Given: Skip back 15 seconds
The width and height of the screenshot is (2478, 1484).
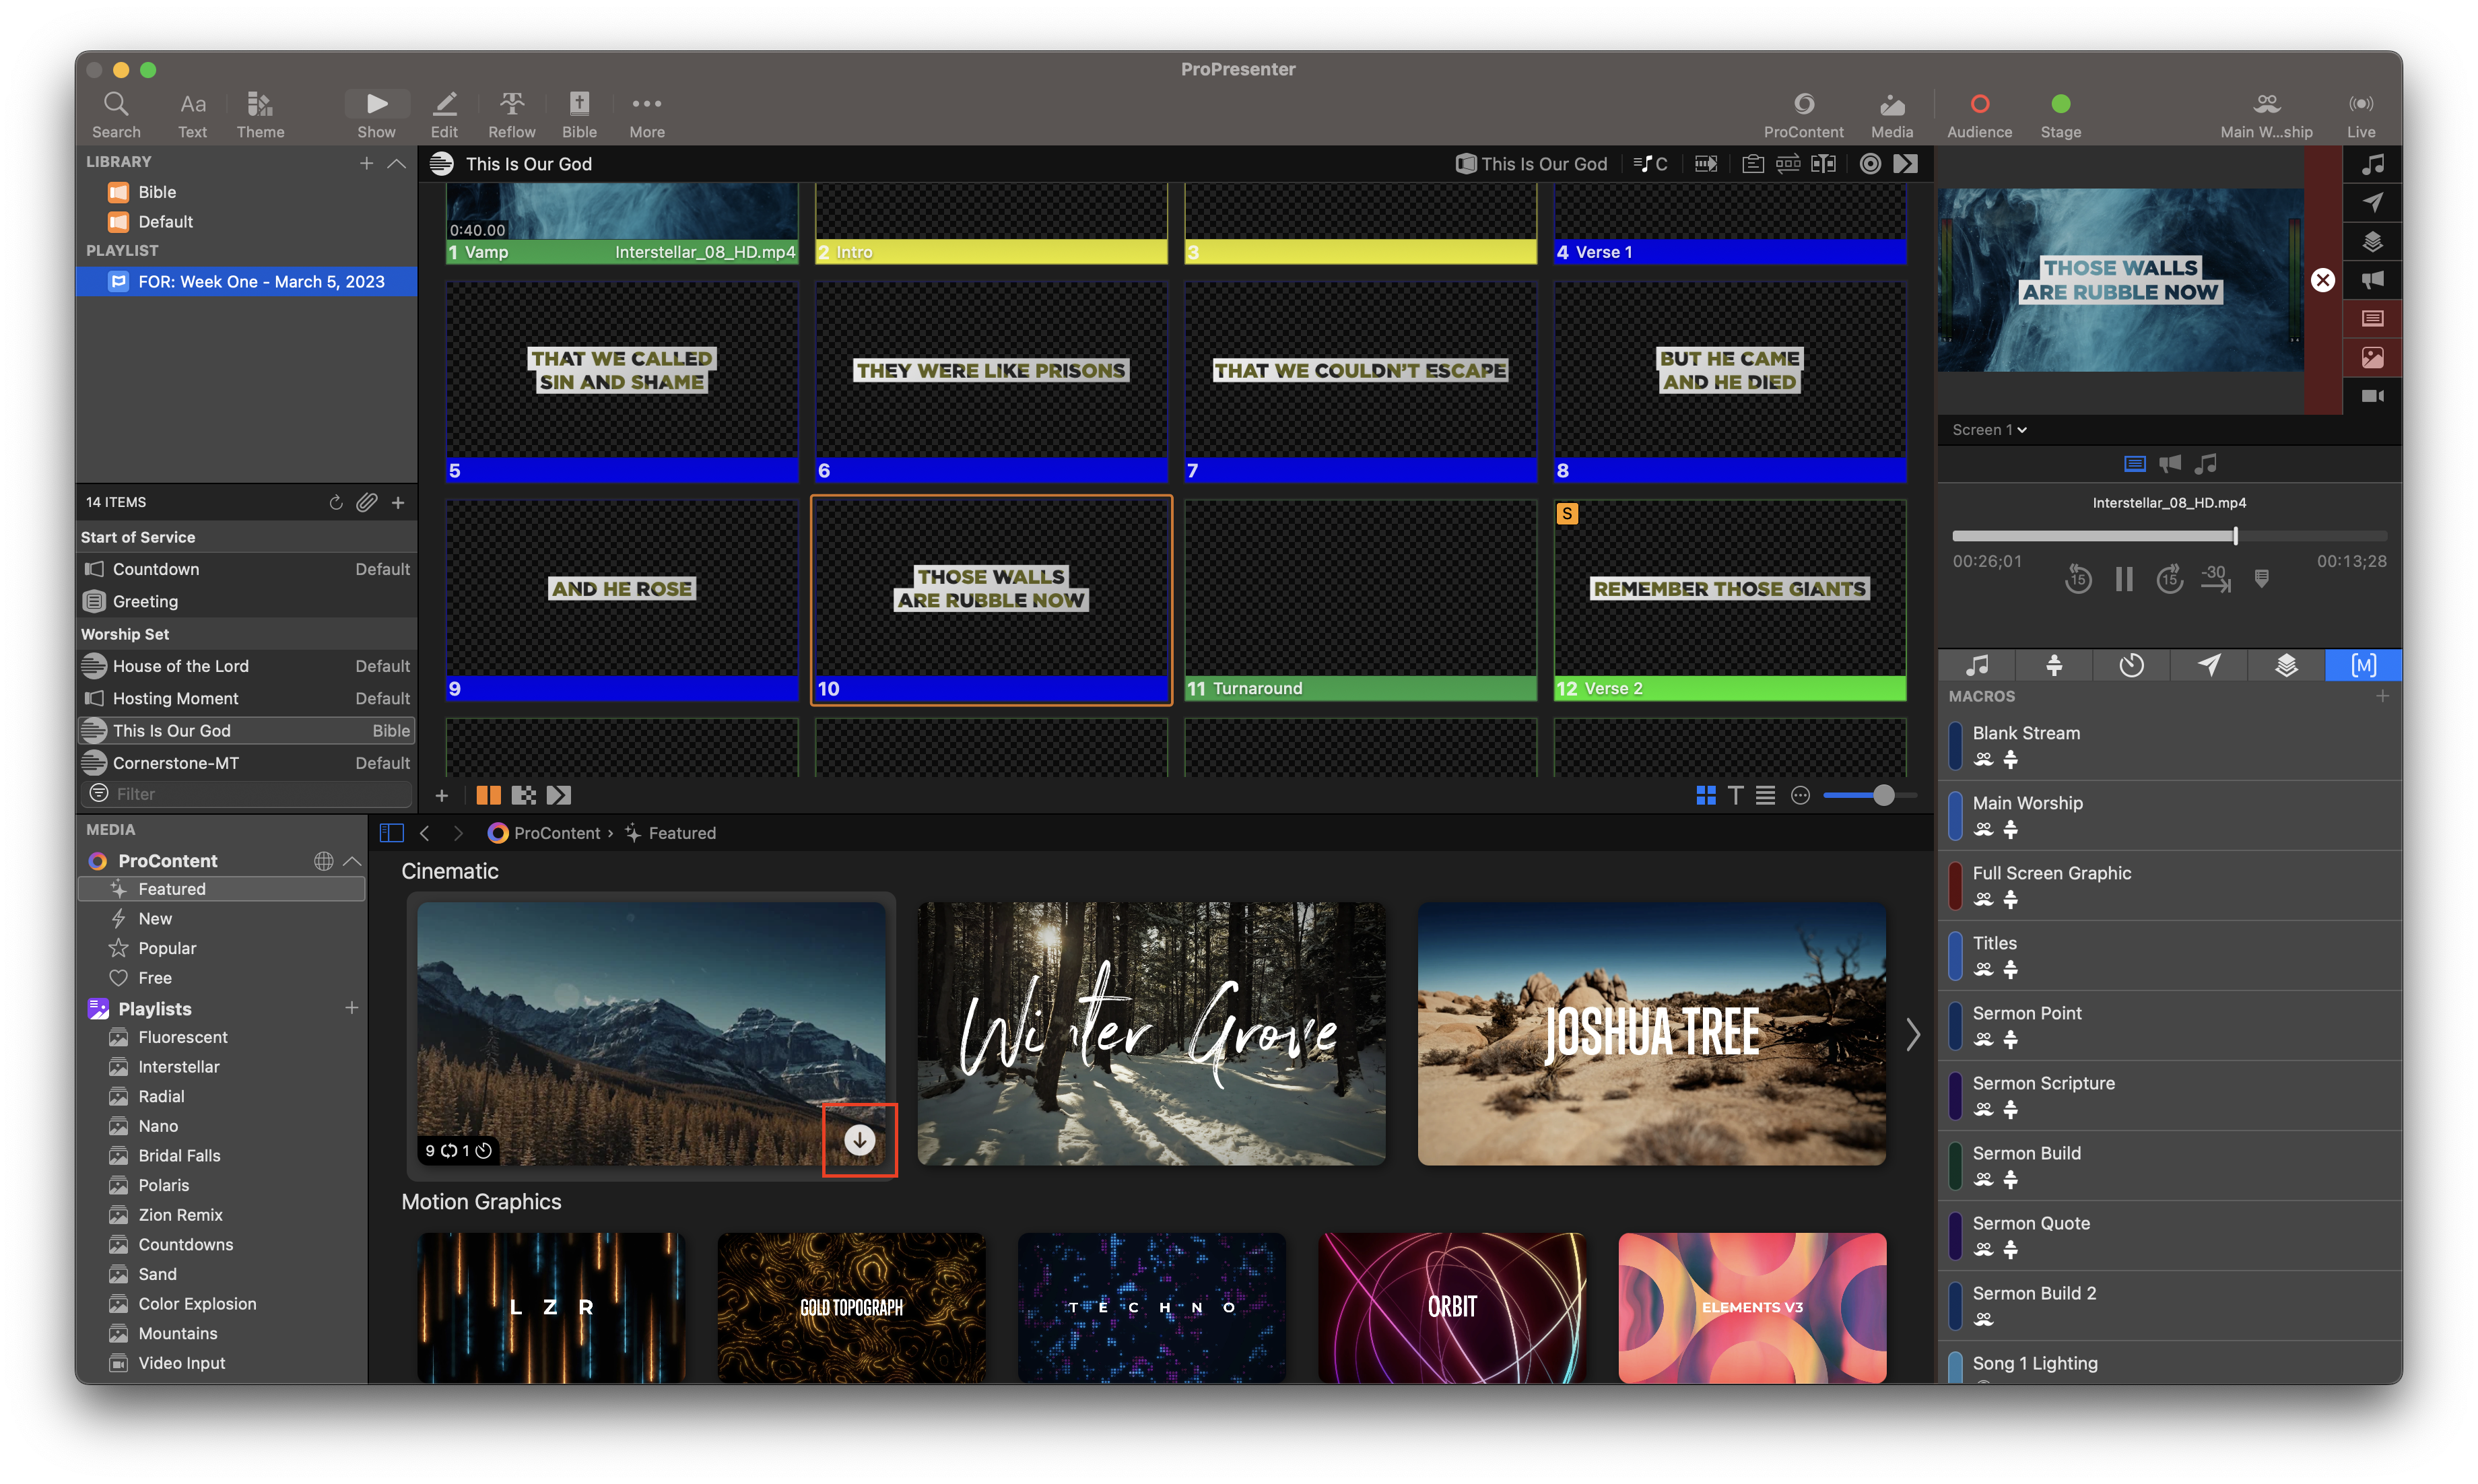Looking at the screenshot, I should (2078, 579).
